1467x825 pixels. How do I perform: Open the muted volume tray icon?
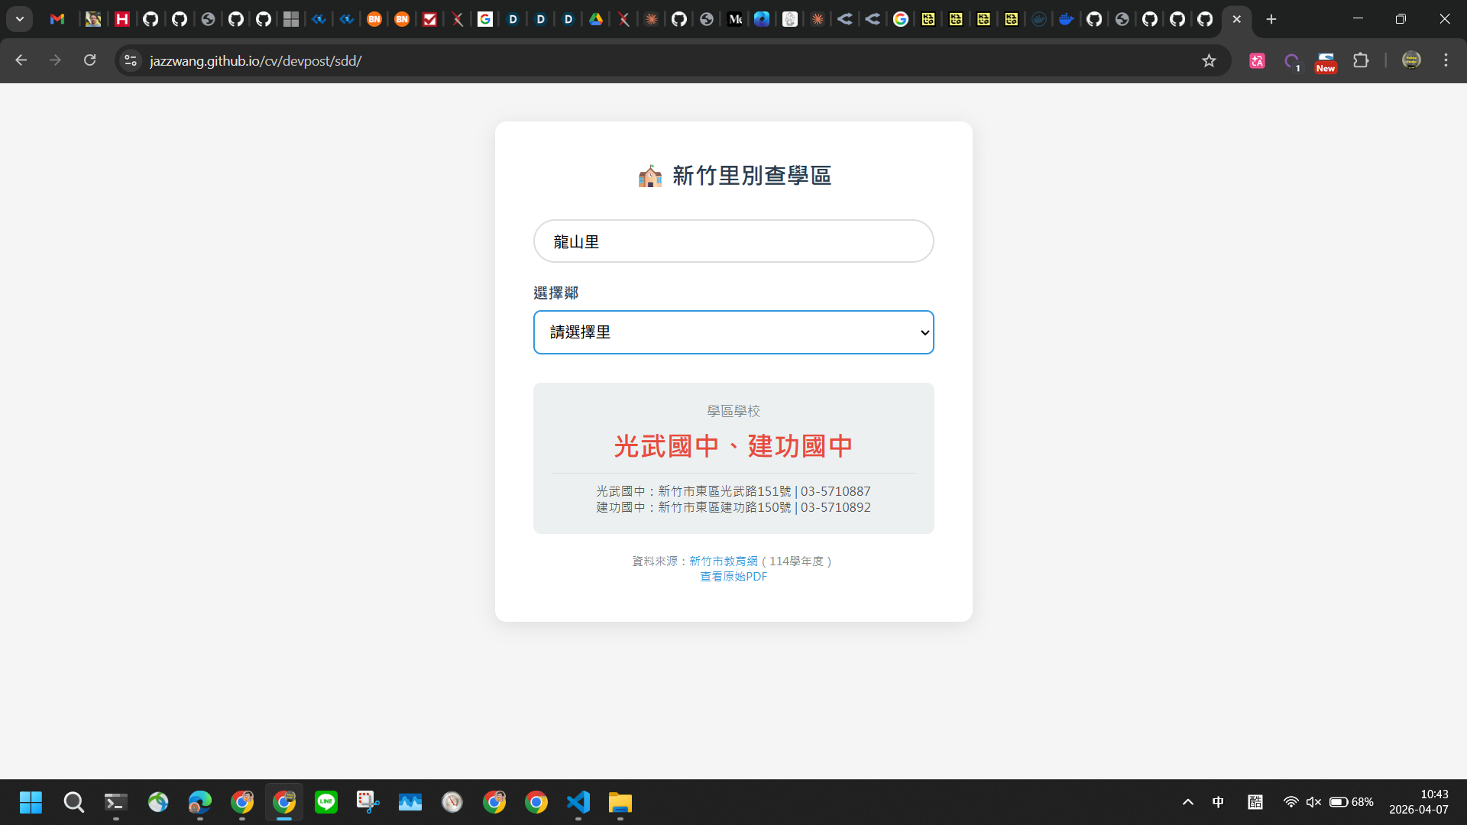[x=1313, y=802]
